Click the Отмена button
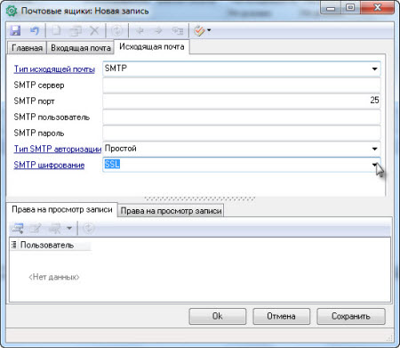Viewport: 400px width, 348px height. pyautogui.click(x=281, y=316)
